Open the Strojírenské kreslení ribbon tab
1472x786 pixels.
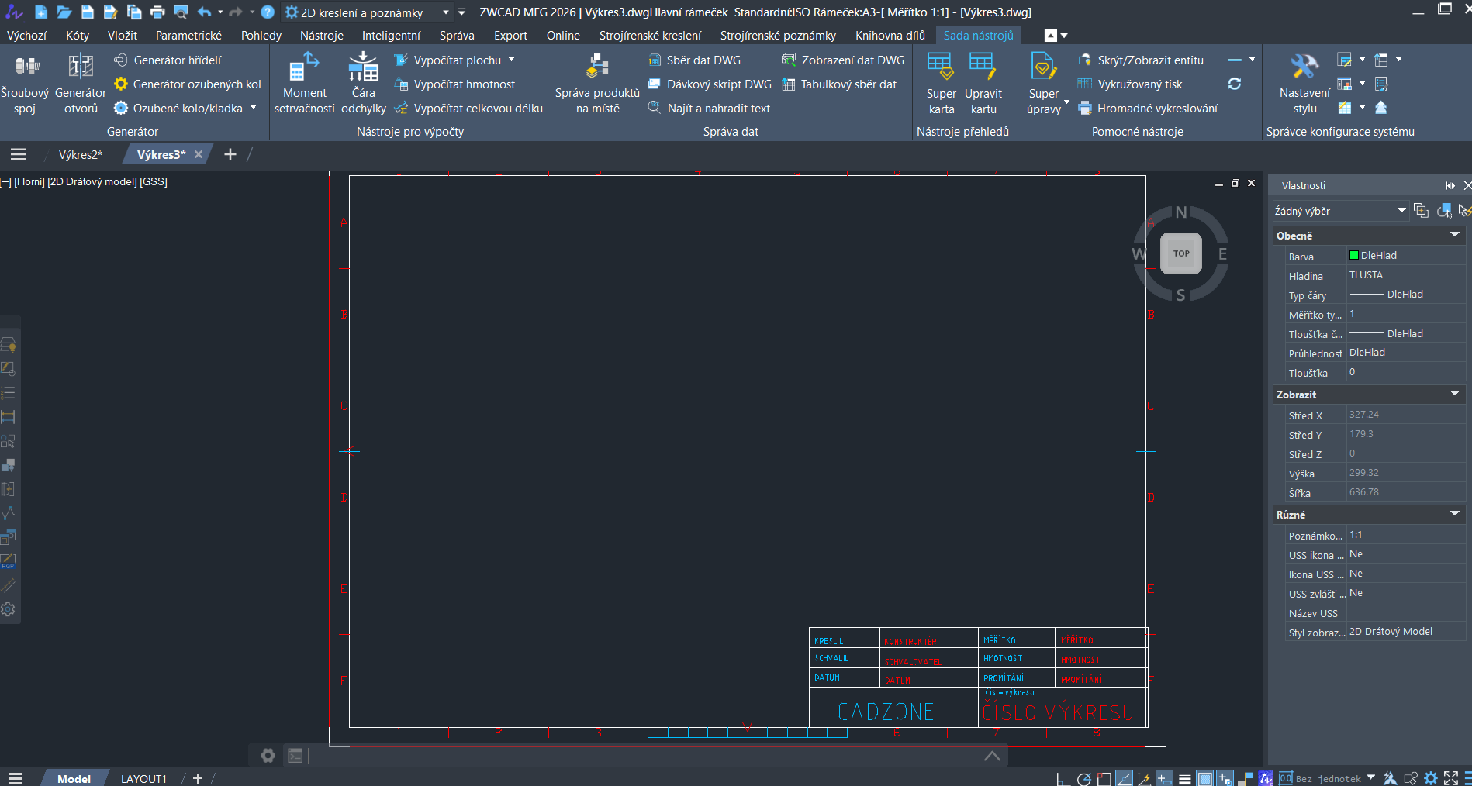649,35
